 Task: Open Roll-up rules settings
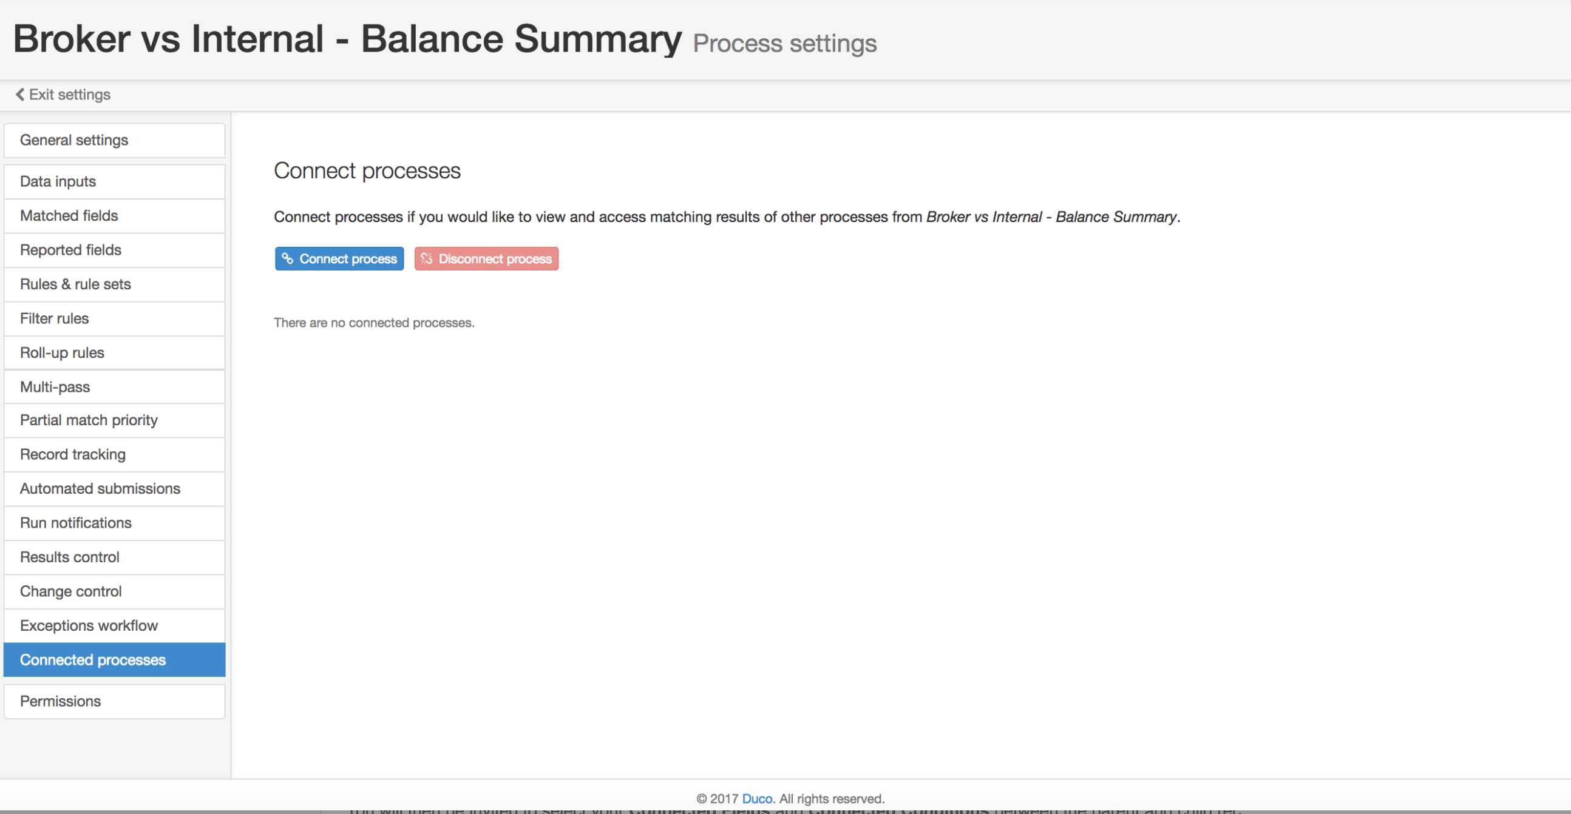coord(114,353)
